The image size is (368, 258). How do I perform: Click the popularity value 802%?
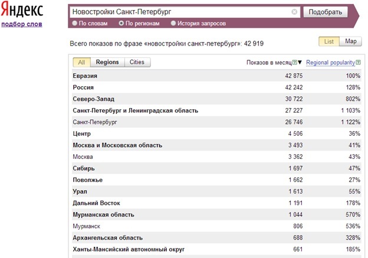(x=353, y=99)
